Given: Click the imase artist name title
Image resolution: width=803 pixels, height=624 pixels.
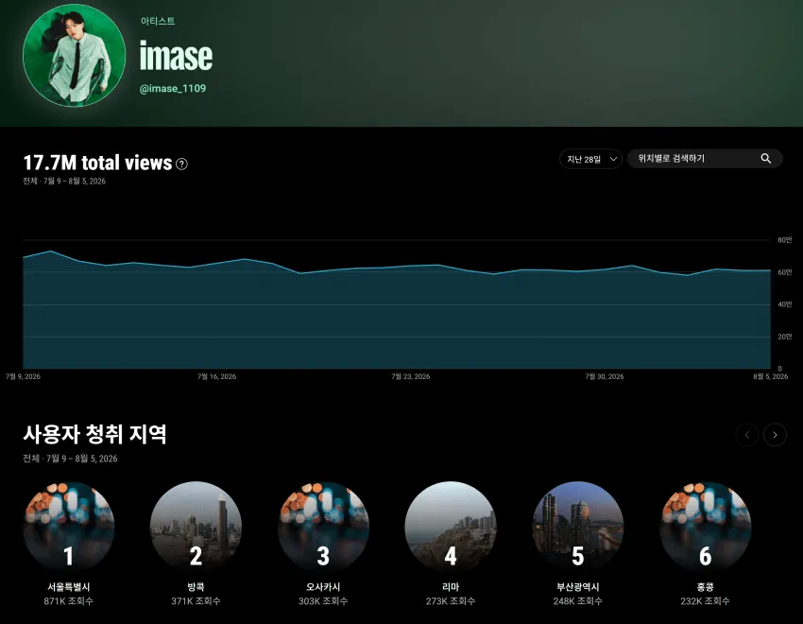Looking at the screenshot, I should pyautogui.click(x=176, y=56).
